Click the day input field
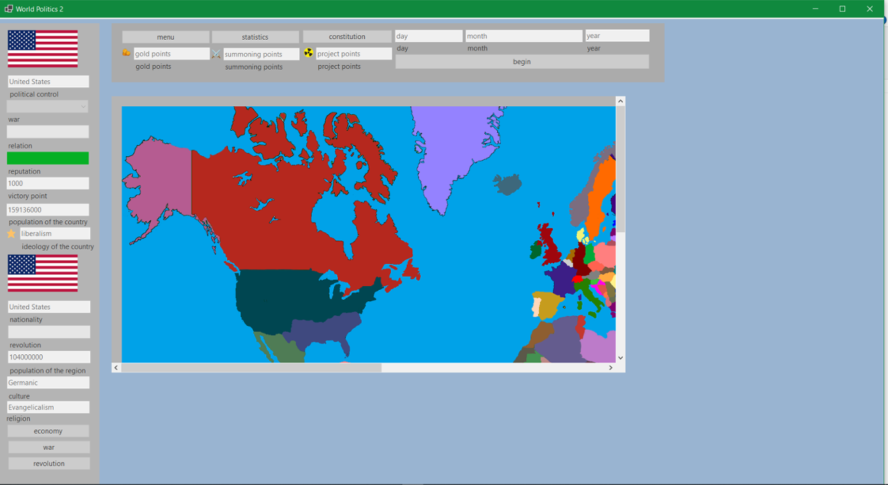This screenshot has width=888, height=485. [428, 35]
